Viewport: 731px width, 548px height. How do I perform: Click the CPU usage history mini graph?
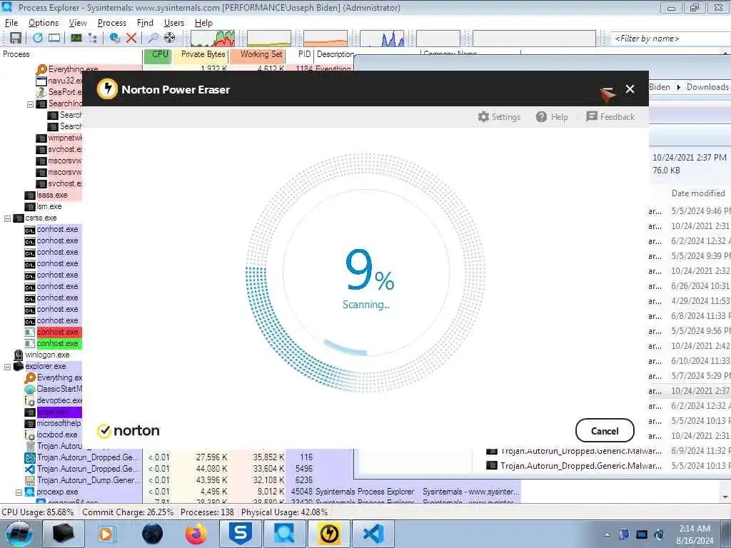[x=213, y=39]
